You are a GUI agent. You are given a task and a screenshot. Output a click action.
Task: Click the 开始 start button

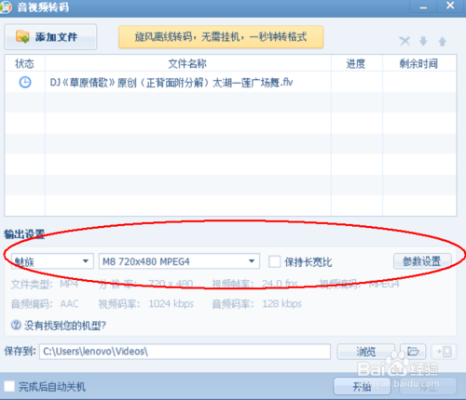362,386
